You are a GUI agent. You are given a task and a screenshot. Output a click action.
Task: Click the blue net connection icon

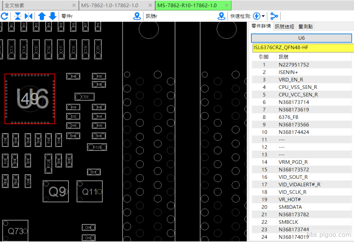(x=274, y=16)
